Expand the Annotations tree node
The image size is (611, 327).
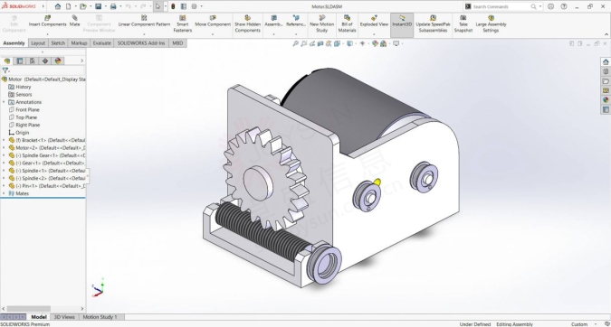click(x=4, y=102)
